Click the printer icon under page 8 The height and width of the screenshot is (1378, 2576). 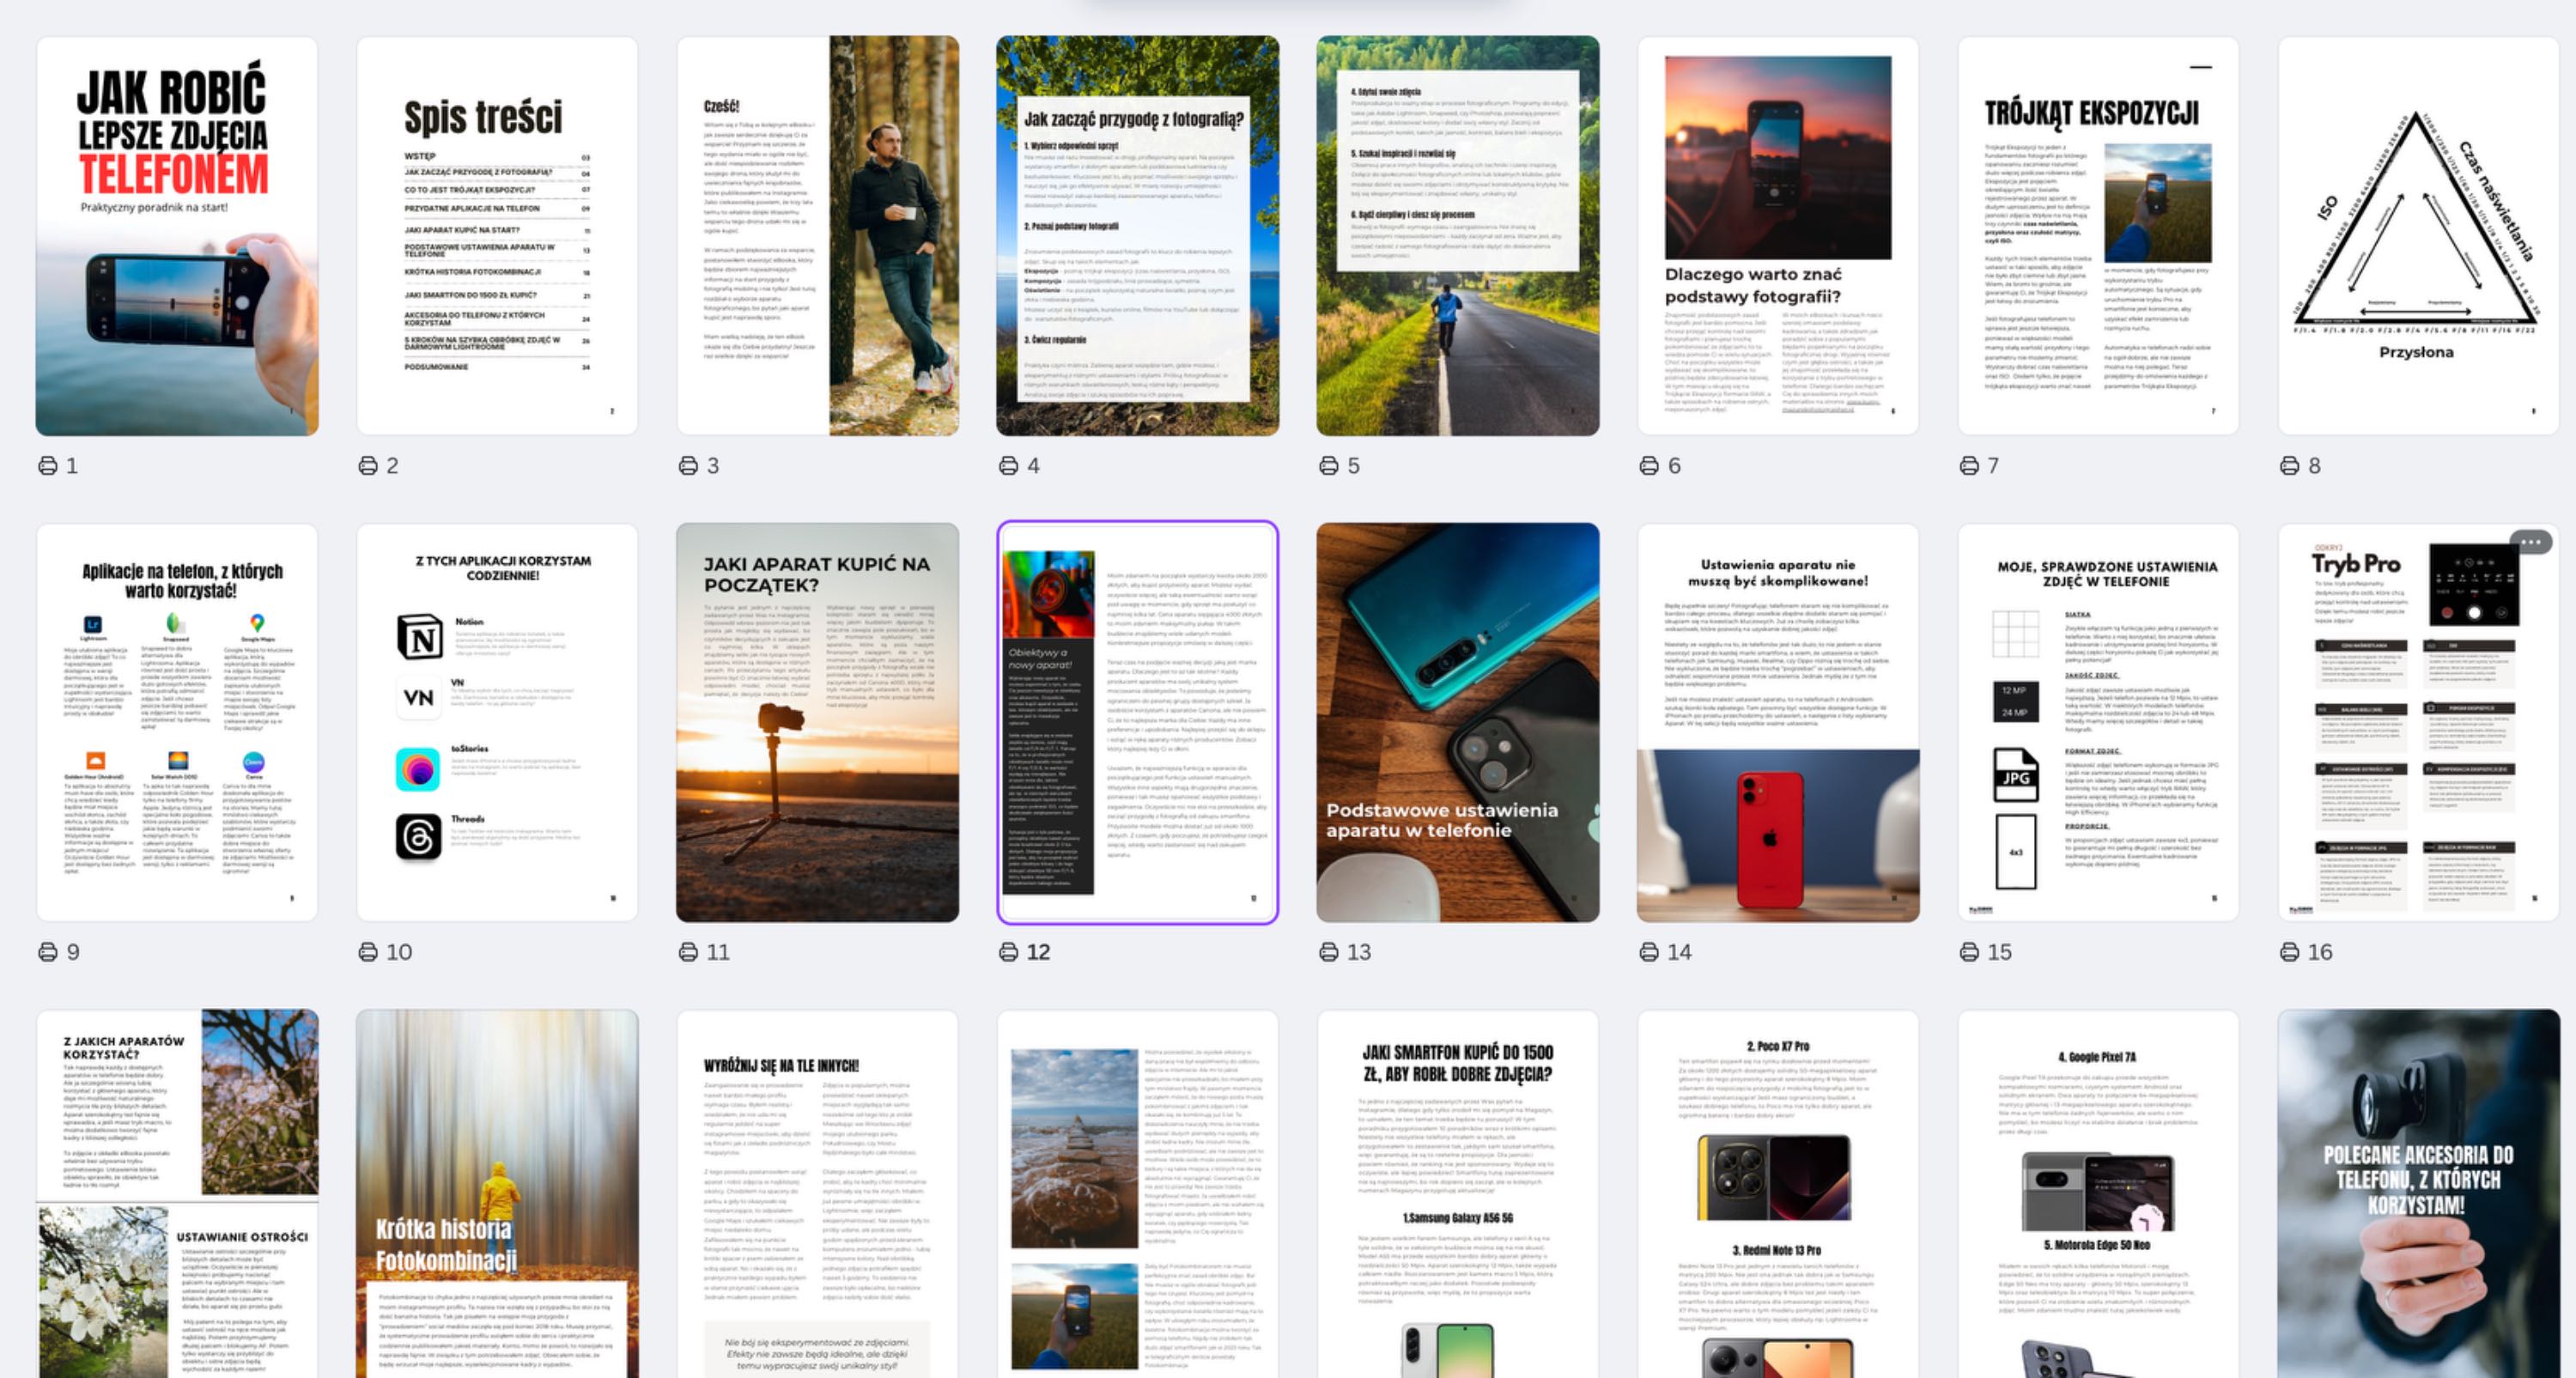pyautogui.click(x=2289, y=466)
